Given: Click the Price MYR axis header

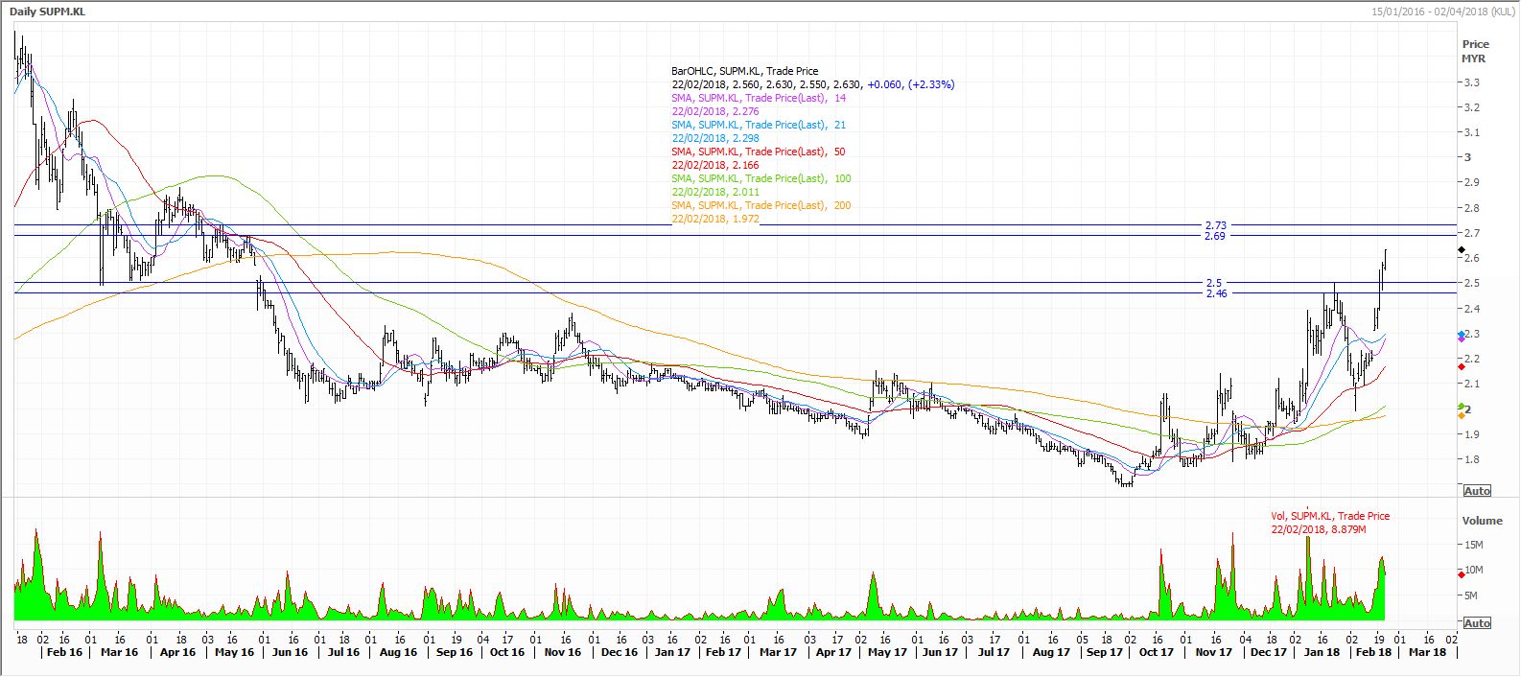Looking at the screenshot, I should [1475, 51].
